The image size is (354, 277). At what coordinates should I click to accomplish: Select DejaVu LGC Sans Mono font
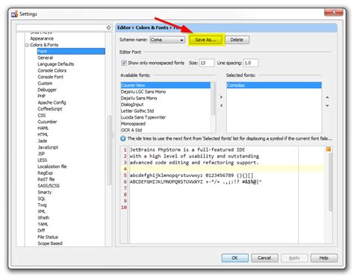pyautogui.click(x=143, y=92)
